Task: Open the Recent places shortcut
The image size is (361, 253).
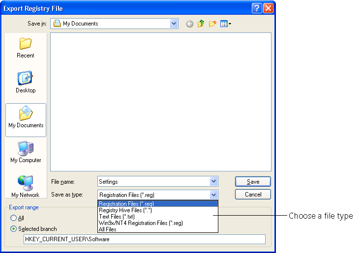Action: [25, 48]
